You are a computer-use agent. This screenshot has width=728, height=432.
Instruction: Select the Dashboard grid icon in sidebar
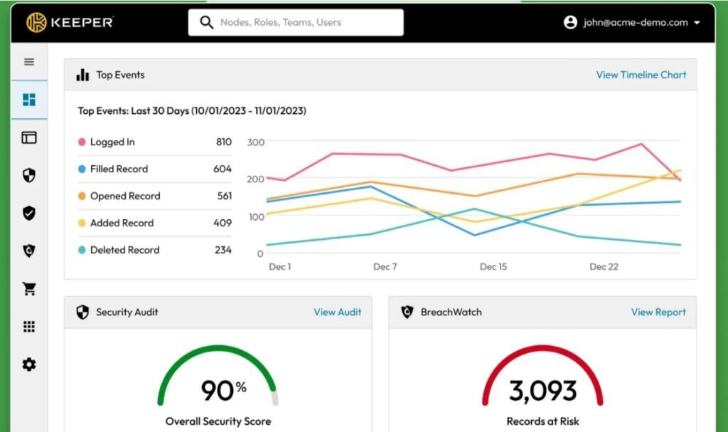[28, 100]
